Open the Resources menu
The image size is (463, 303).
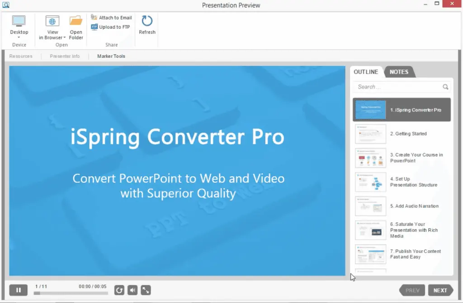21,56
